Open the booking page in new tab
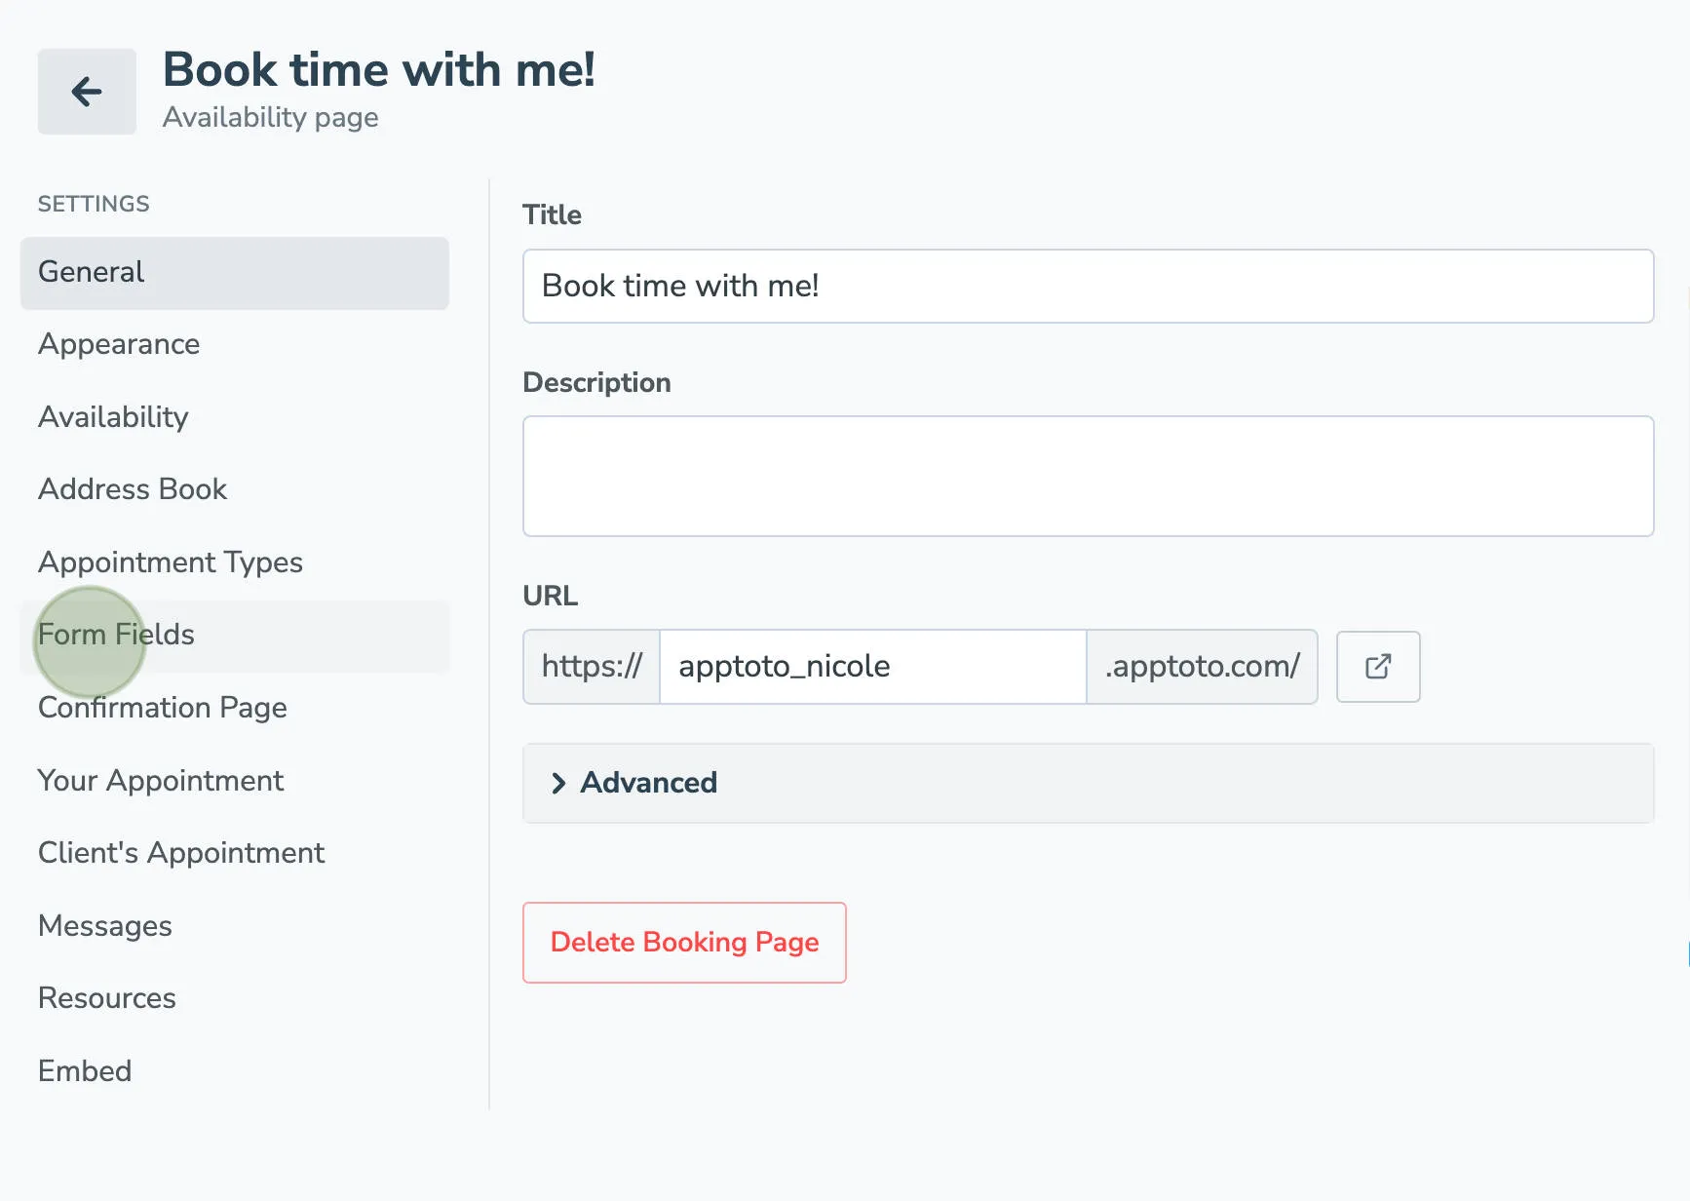This screenshot has width=1690, height=1201. pyautogui.click(x=1377, y=667)
